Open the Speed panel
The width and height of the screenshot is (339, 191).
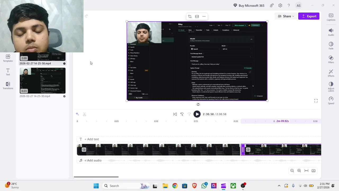tap(331, 101)
